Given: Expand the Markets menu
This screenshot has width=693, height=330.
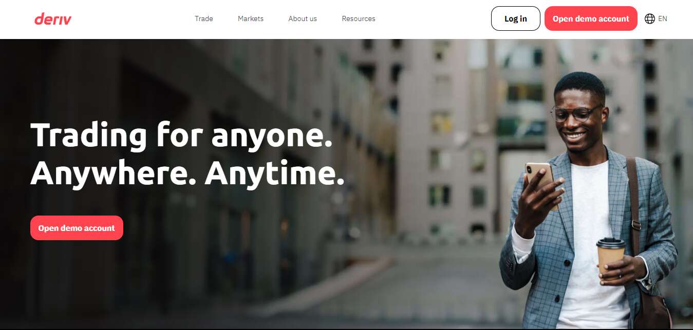Looking at the screenshot, I should 251,18.
